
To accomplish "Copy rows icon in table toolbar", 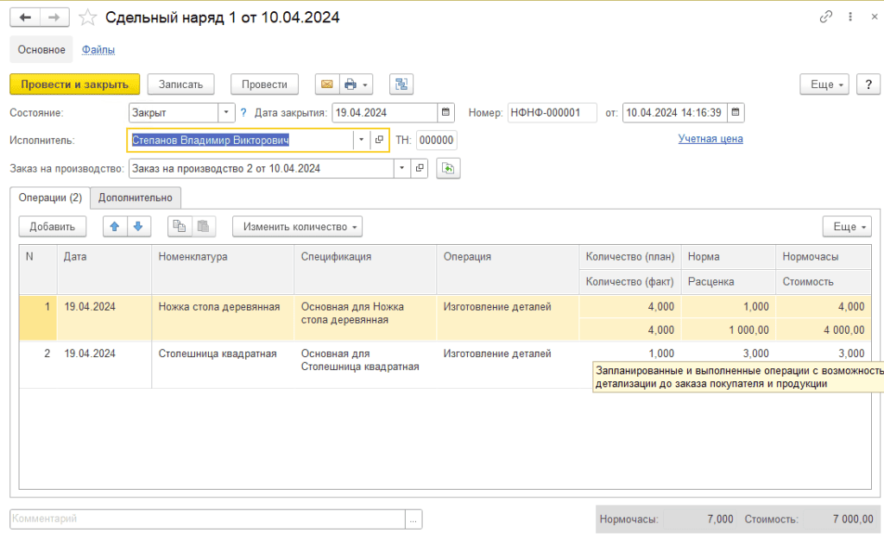I will 180,227.
